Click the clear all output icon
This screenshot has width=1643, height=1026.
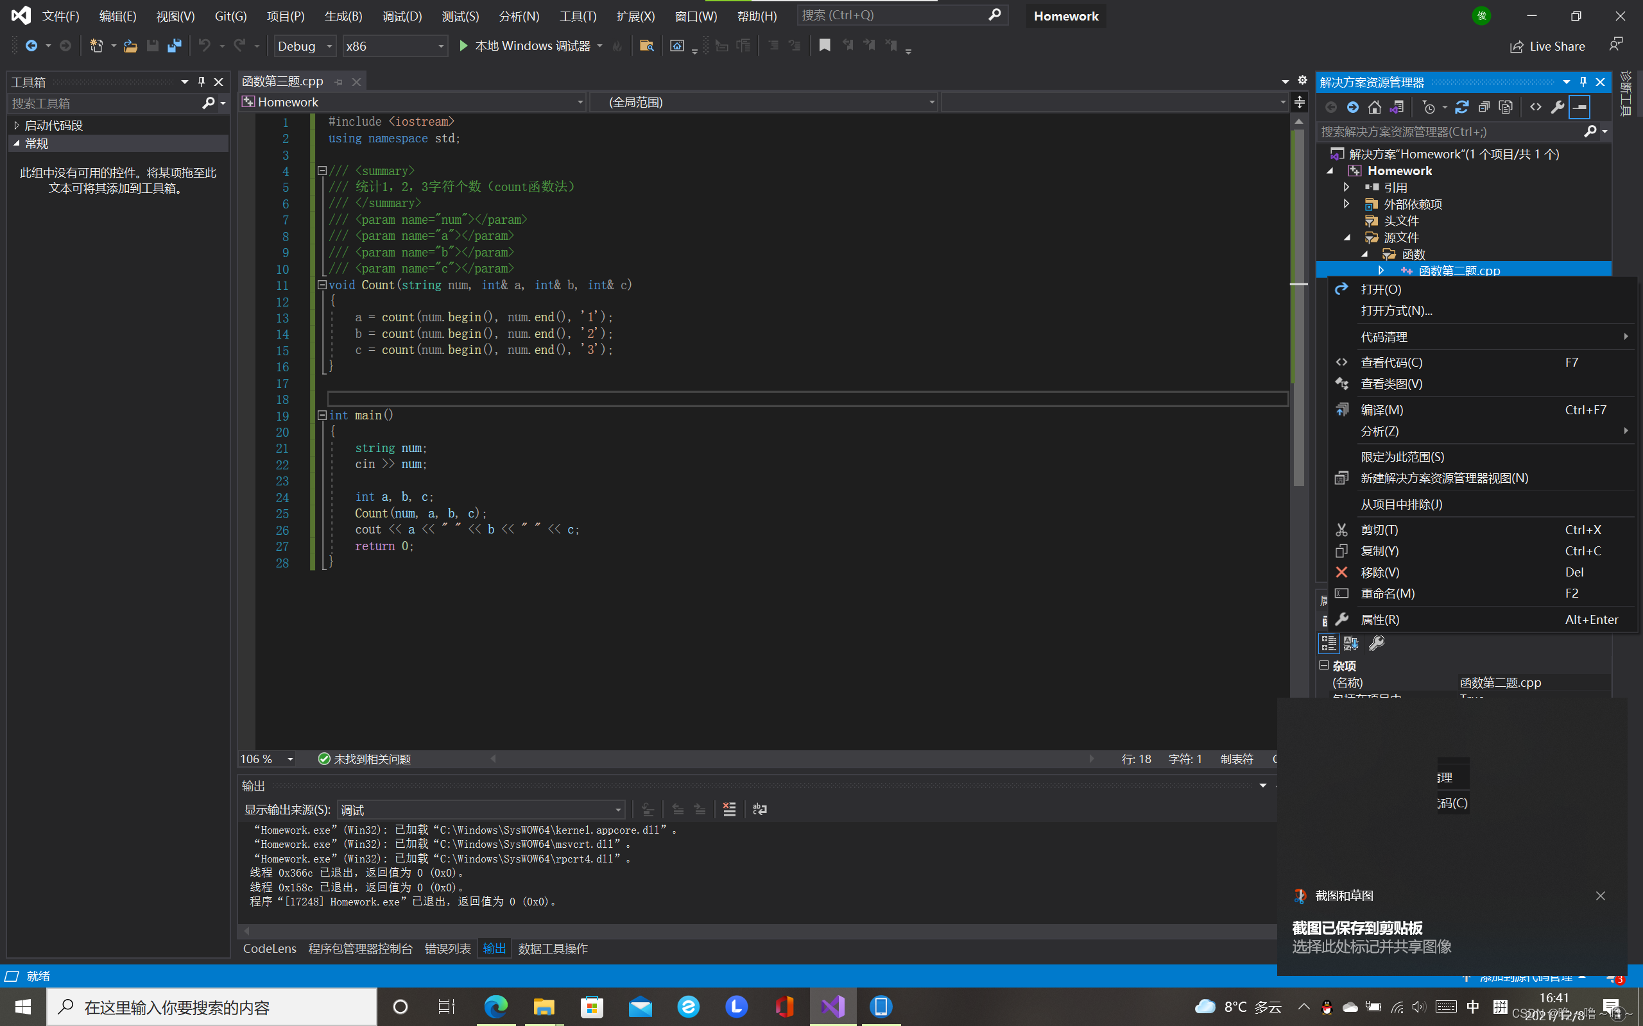[x=729, y=809]
